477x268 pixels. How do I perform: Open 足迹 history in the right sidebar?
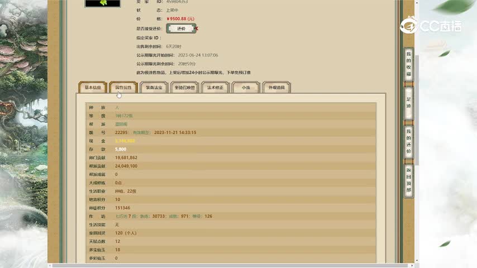[408, 103]
